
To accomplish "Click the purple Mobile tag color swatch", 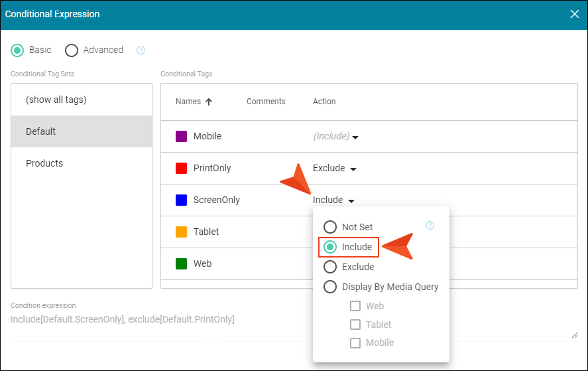I will coord(182,136).
